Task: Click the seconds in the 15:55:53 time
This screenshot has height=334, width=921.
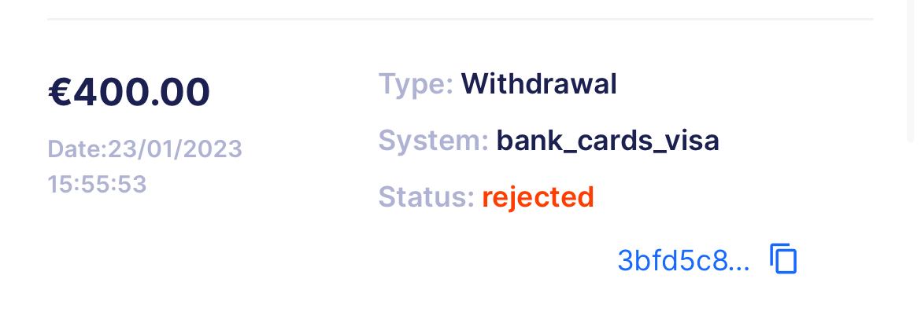Action: coord(131,184)
